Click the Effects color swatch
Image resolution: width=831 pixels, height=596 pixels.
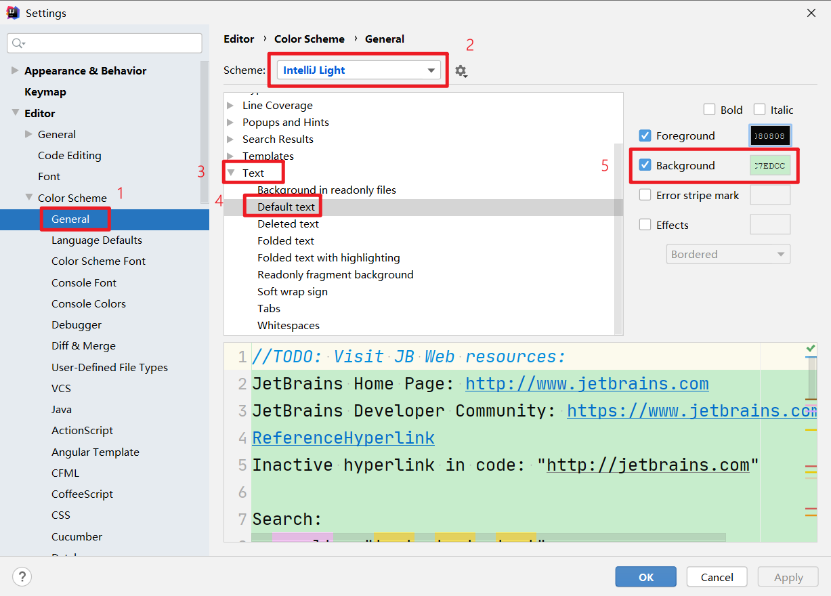pos(770,225)
